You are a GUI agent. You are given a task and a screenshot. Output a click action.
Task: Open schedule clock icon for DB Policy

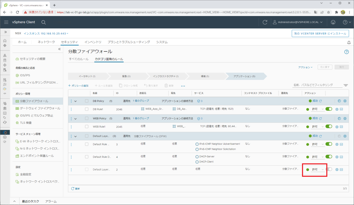(339, 101)
